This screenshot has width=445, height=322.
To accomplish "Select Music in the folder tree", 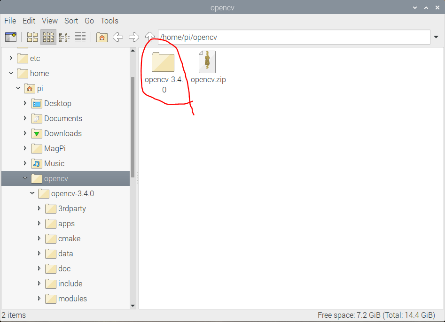I will click(54, 163).
